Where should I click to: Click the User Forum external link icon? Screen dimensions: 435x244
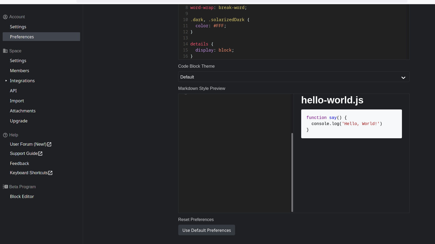(x=49, y=144)
